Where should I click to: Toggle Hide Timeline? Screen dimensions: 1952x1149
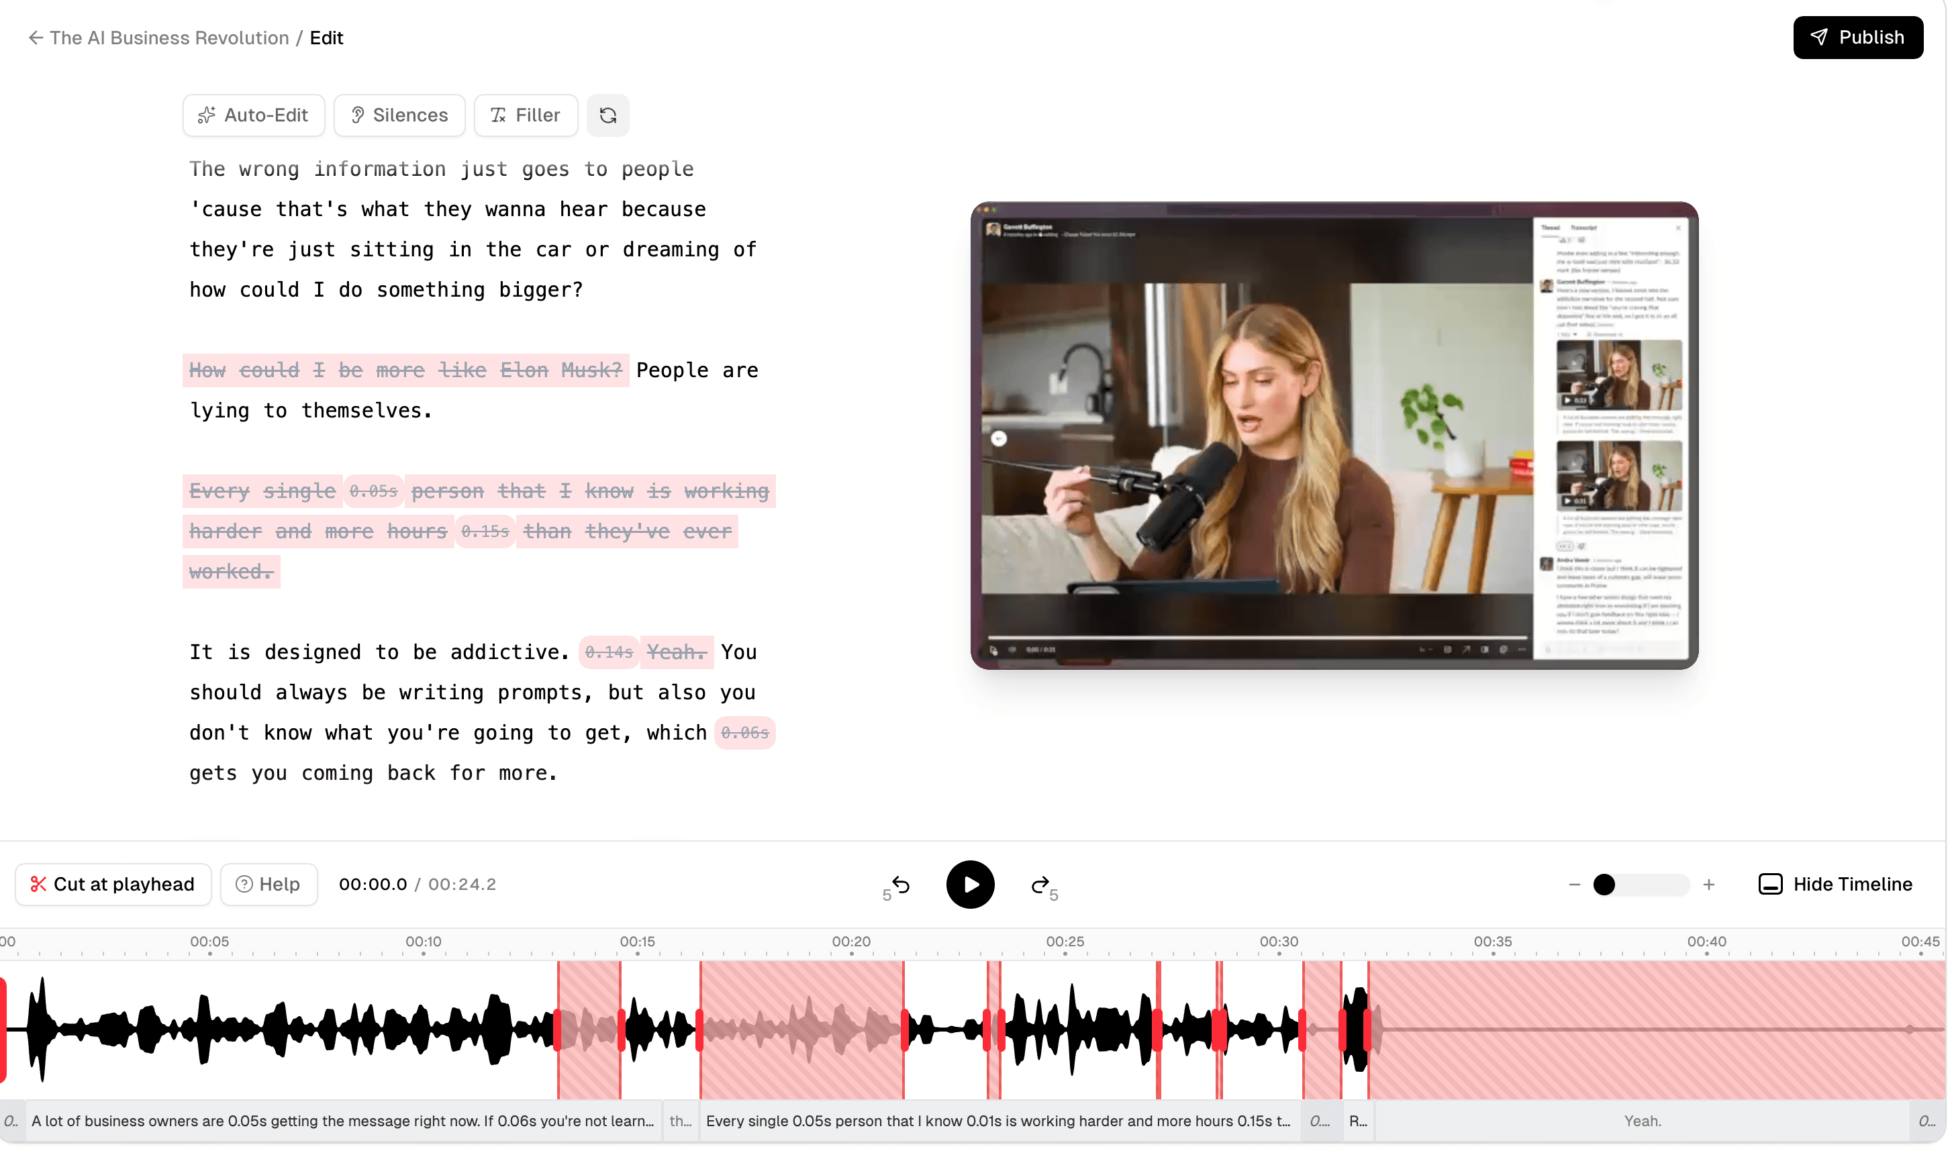(x=1837, y=884)
